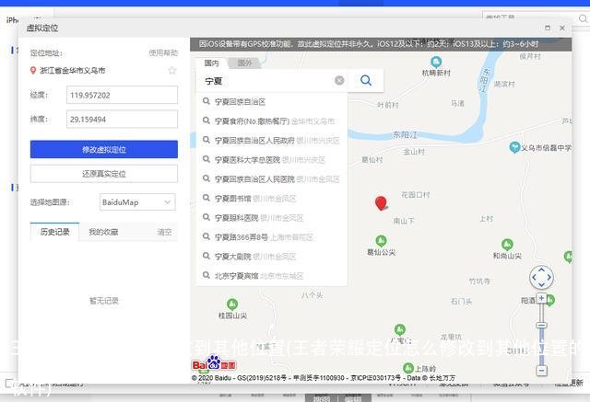Click the 上陈的 green marker
Viewport: 590px width, 402px height.
[x=408, y=368]
